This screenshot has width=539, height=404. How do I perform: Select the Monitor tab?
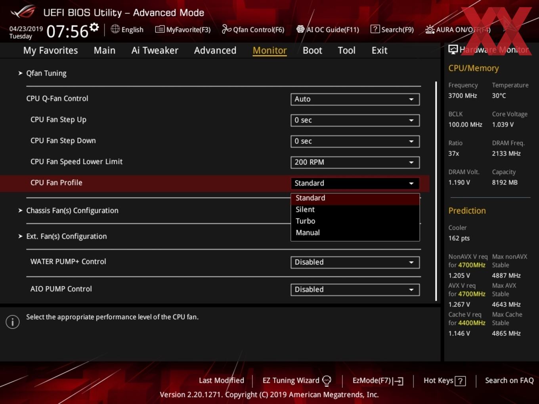click(269, 50)
